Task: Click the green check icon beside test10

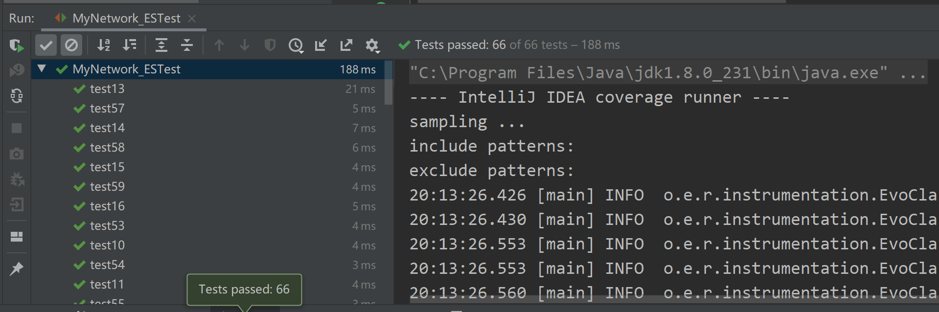Action: (x=79, y=245)
